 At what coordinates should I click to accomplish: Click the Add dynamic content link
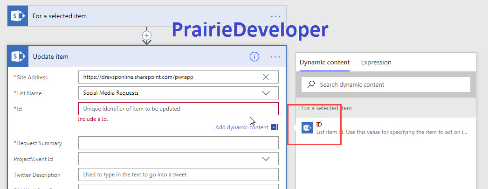tap(242, 127)
